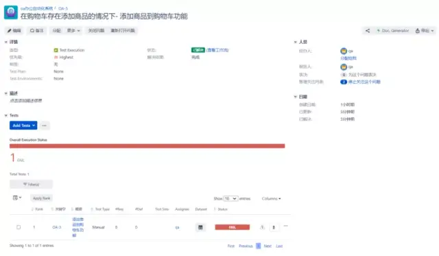The width and height of the screenshot is (439, 256).
Task: Collapse the Dates (日期) section
Action: coord(295,97)
